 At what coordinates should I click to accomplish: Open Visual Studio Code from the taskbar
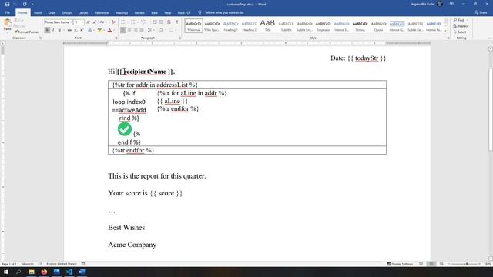pyautogui.click(x=69, y=272)
